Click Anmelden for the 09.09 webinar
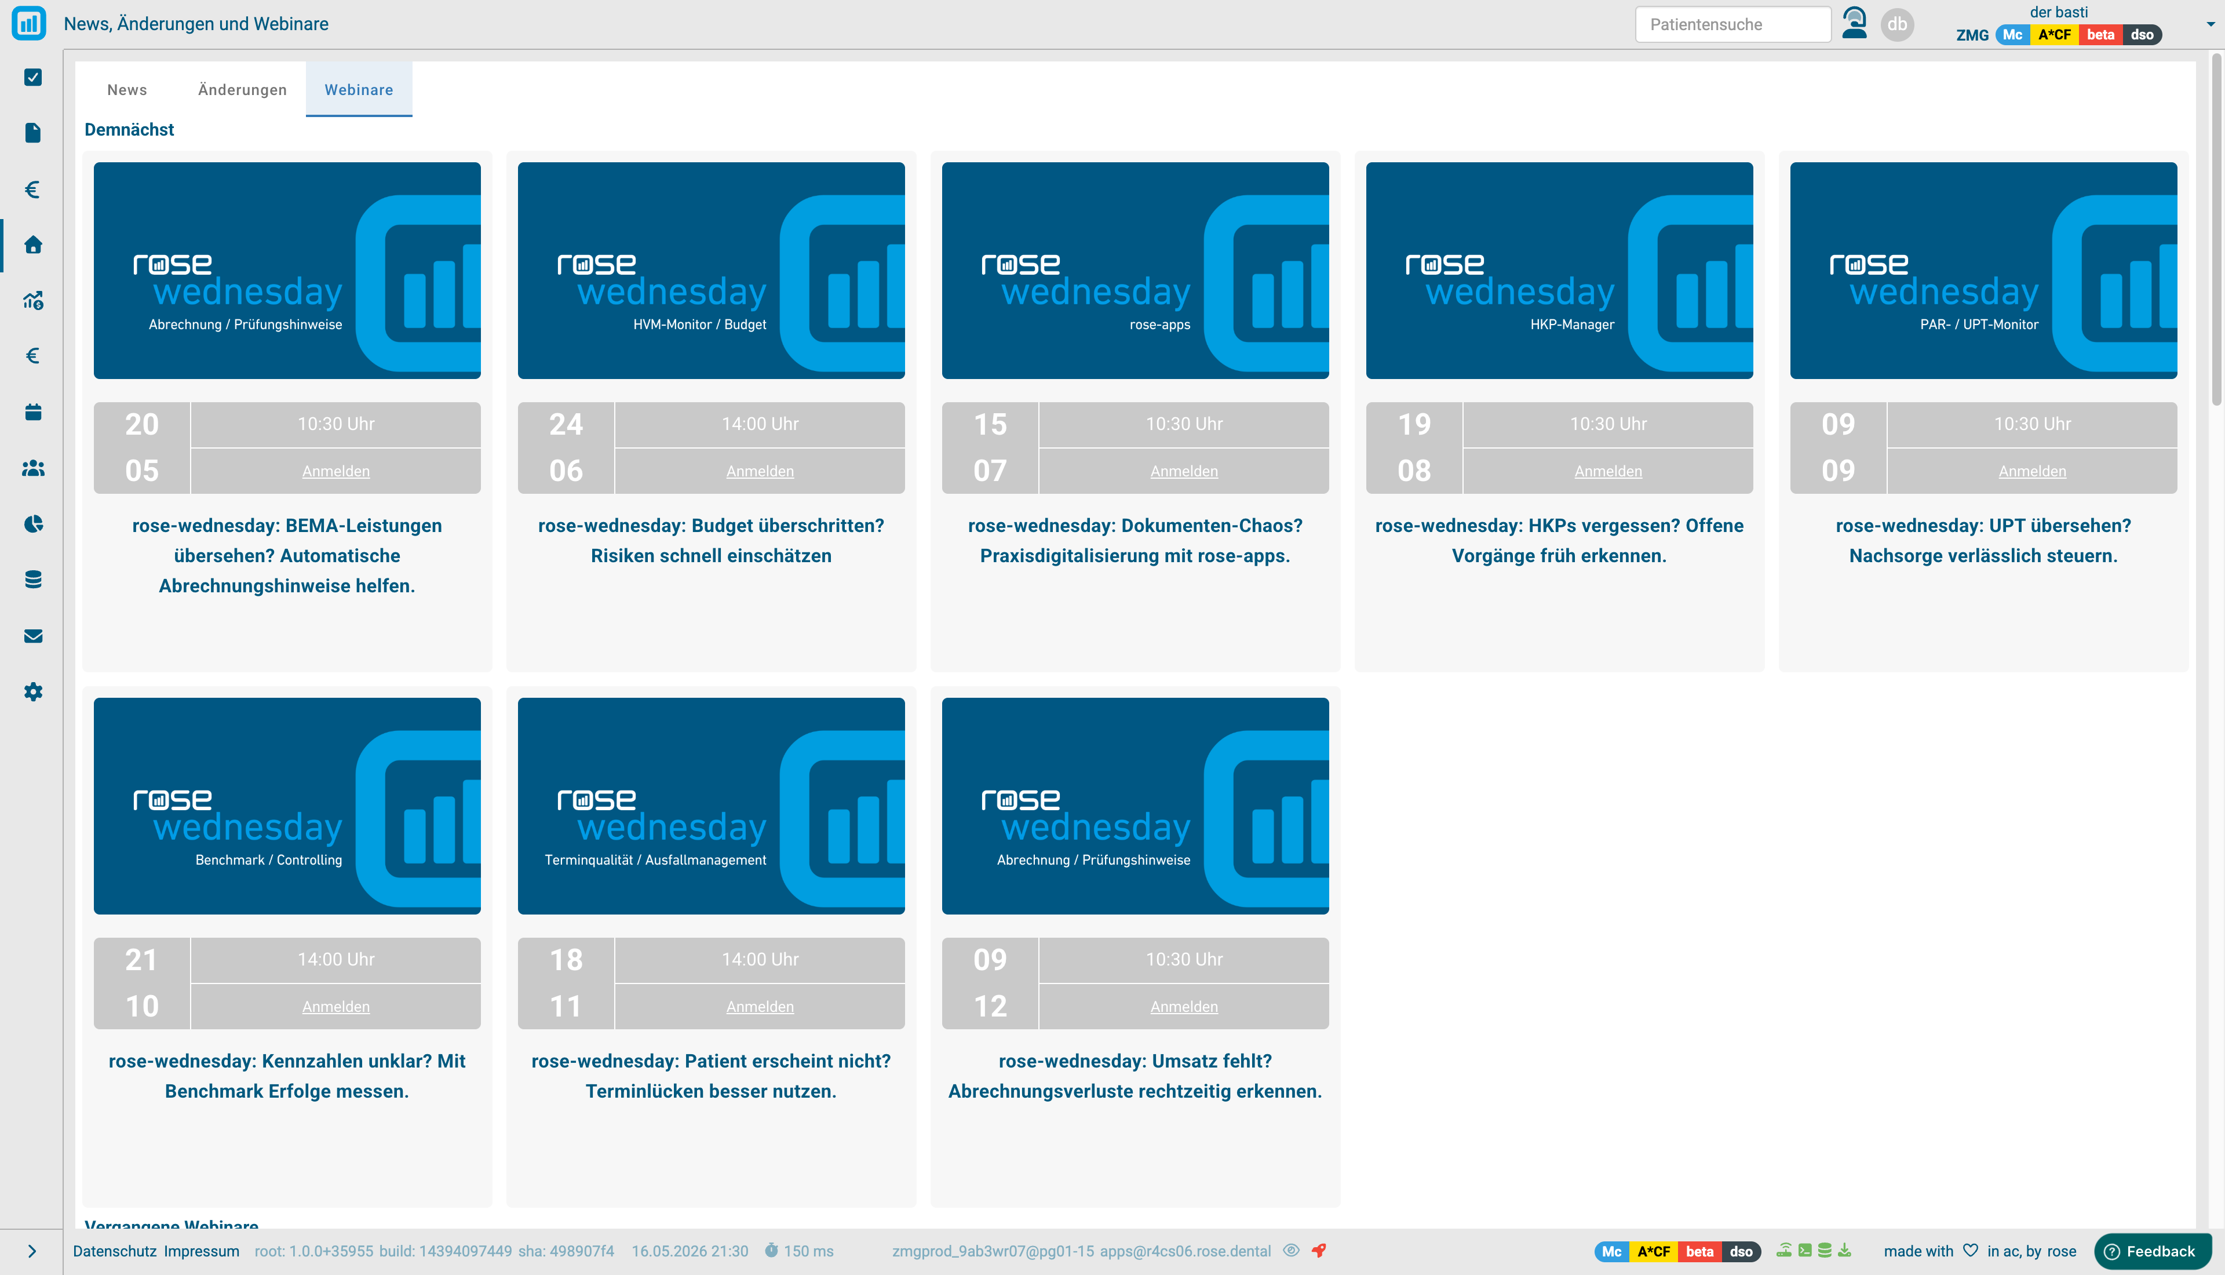The height and width of the screenshot is (1275, 2225). [2033, 471]
